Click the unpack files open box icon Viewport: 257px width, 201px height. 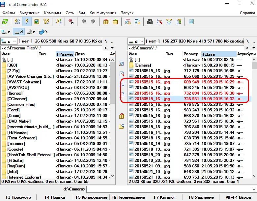[115, 21]
